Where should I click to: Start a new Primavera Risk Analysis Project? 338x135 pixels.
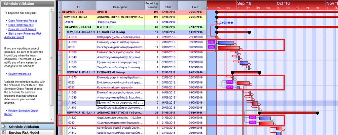[23, 35]
